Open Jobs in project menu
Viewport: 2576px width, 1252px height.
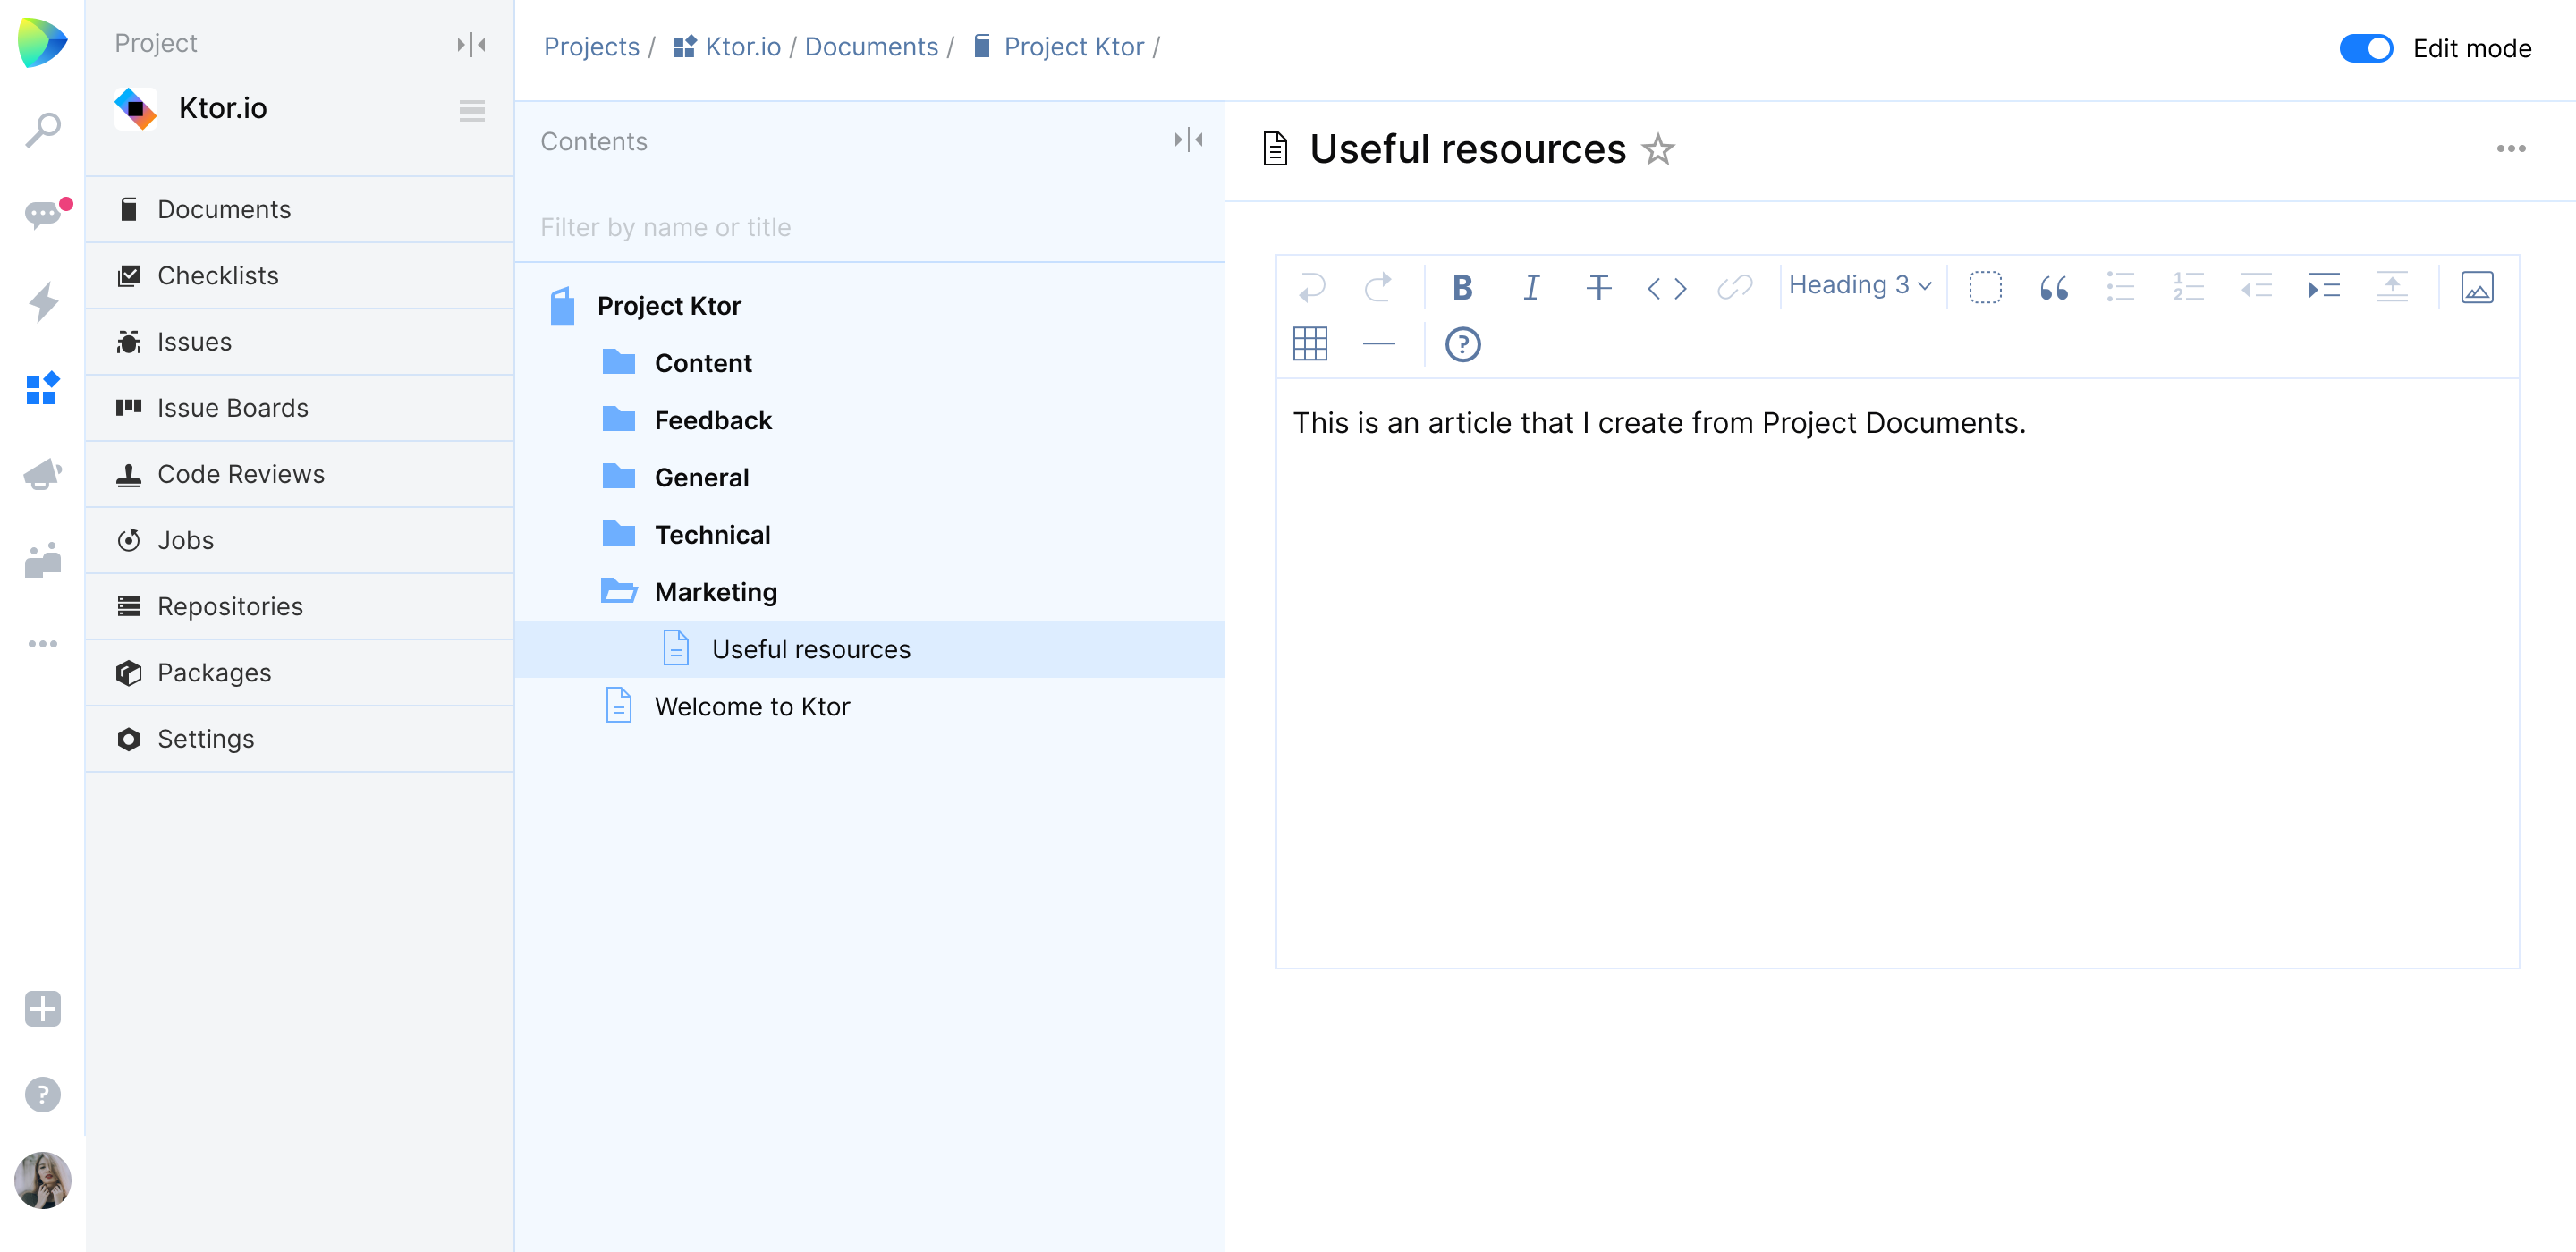pos(299,540)
